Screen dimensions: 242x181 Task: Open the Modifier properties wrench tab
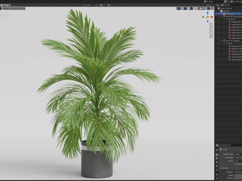pos(217,178)
